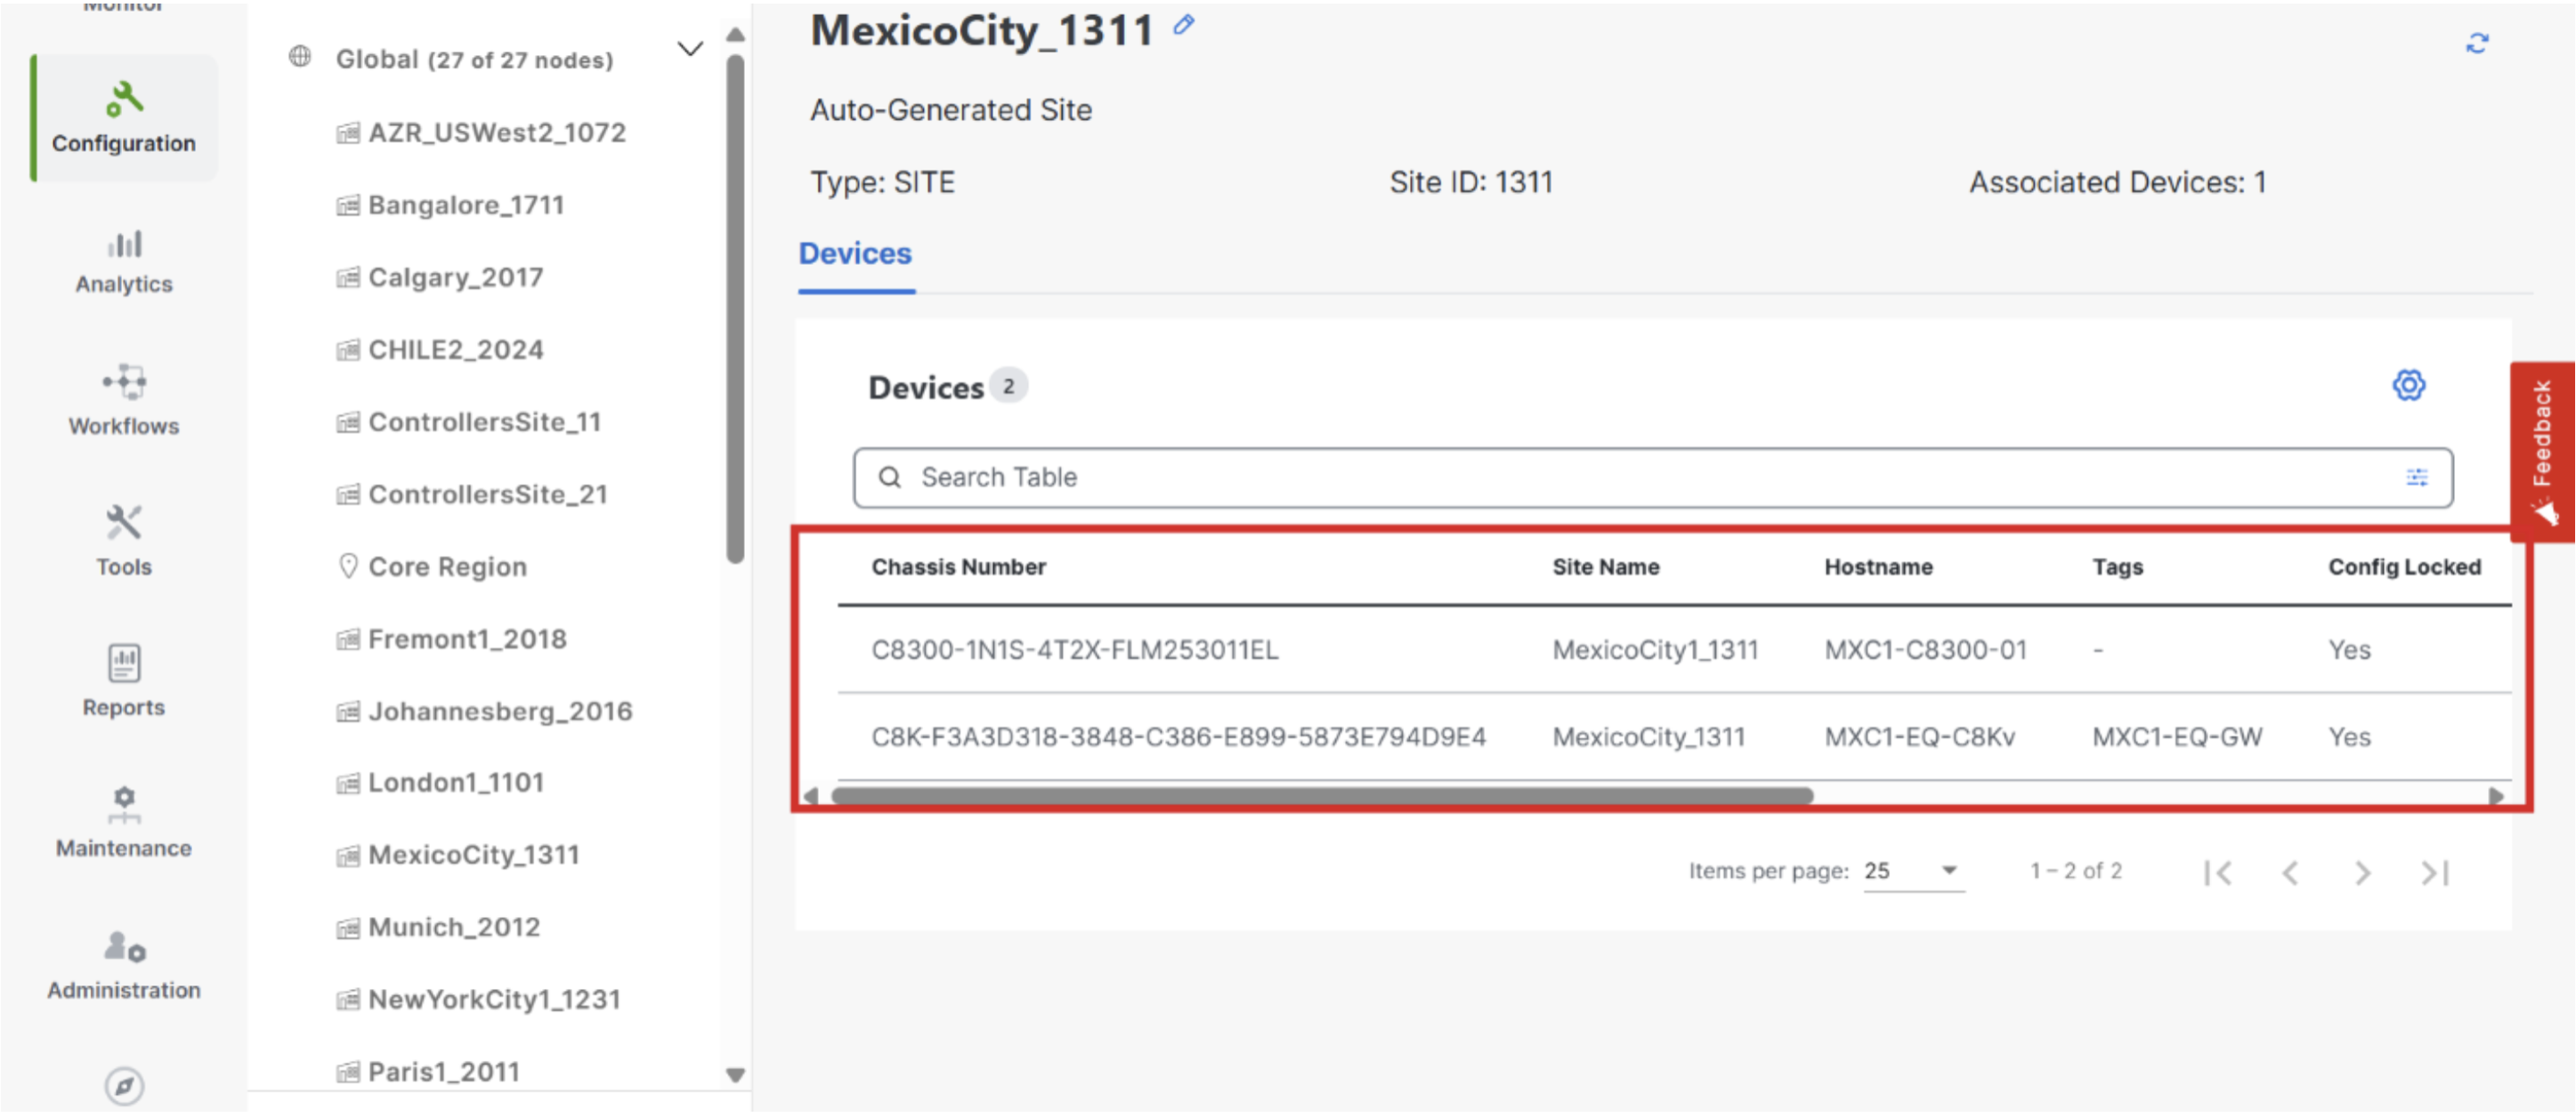Open the Reports section
This screenshot has height=1117, width=2576.
124,681
